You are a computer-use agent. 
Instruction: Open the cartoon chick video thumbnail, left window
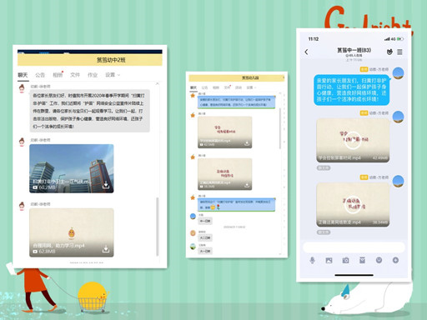72,232
